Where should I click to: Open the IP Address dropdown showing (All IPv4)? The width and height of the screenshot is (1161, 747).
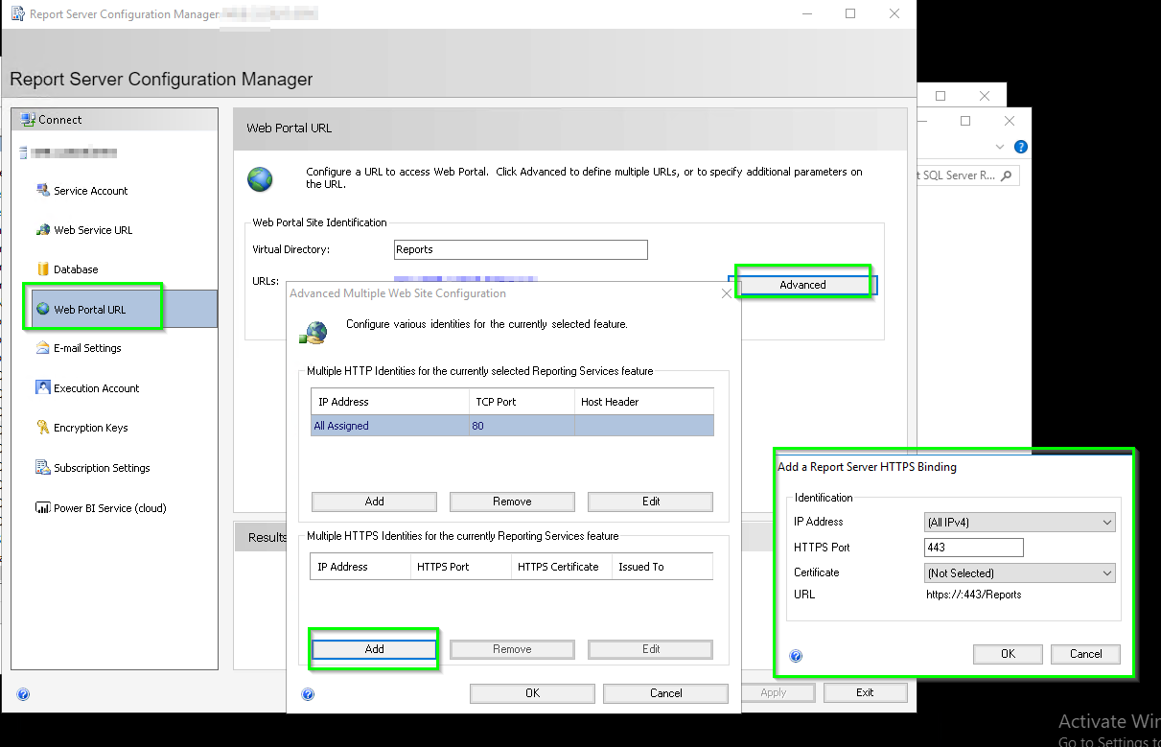tap(1020, 523)
